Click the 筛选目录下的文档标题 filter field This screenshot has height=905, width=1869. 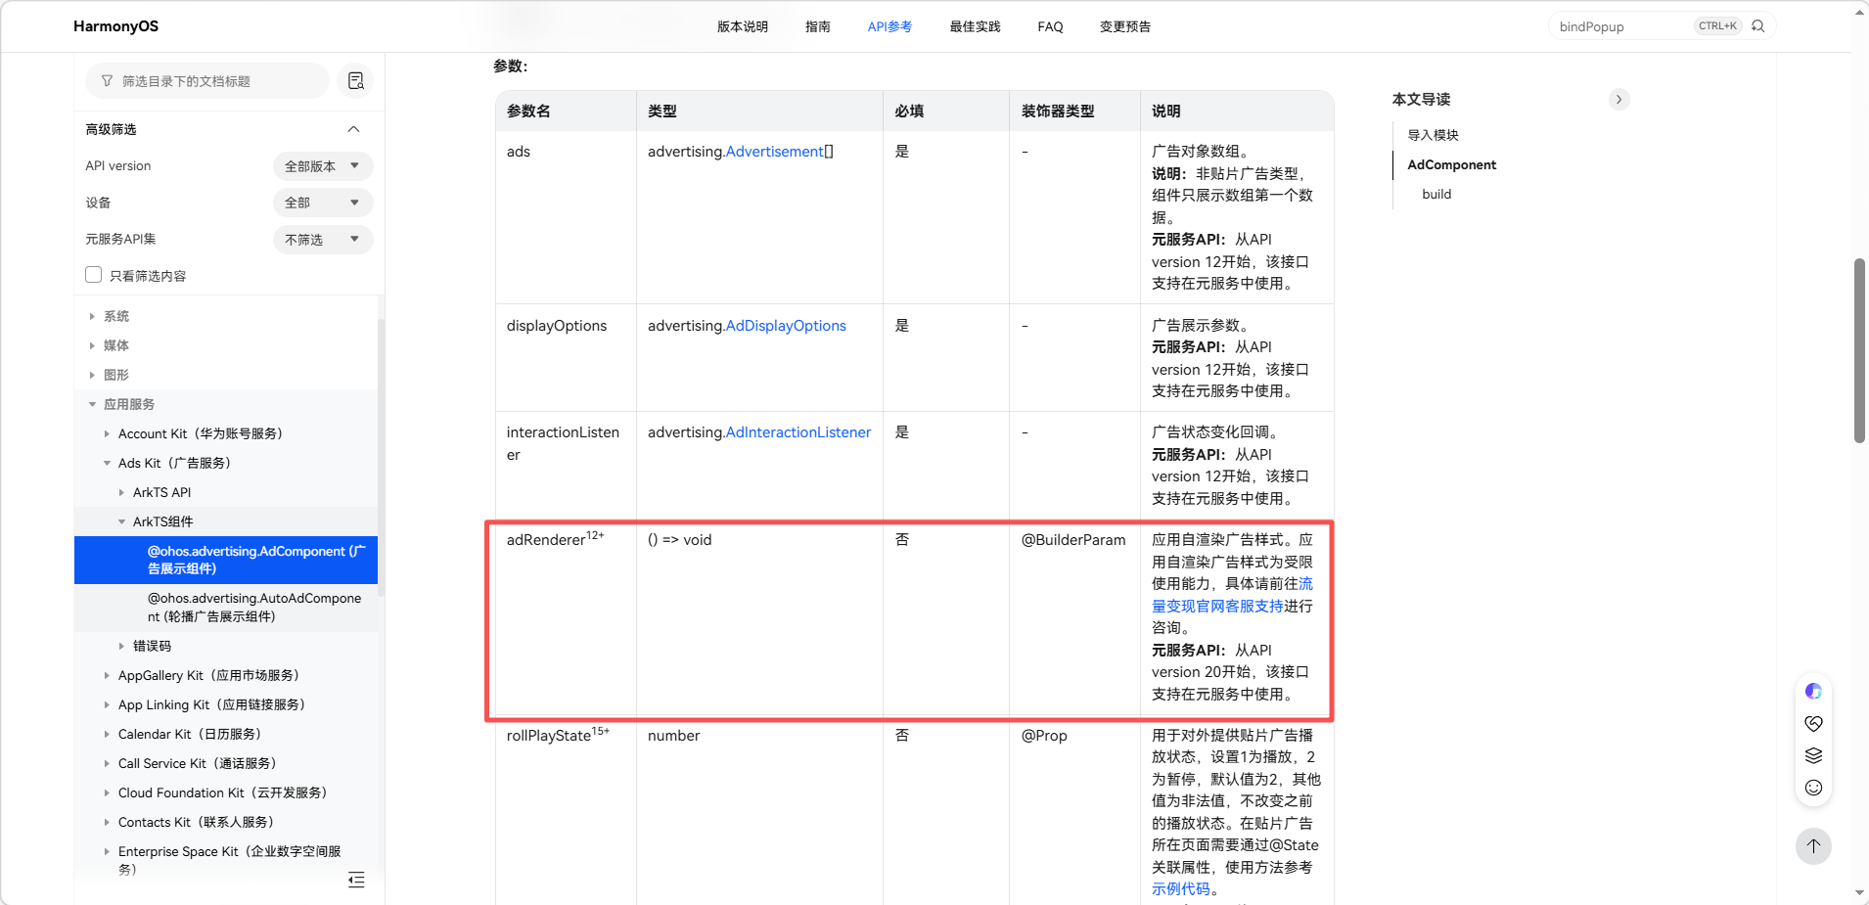[207, 81]
